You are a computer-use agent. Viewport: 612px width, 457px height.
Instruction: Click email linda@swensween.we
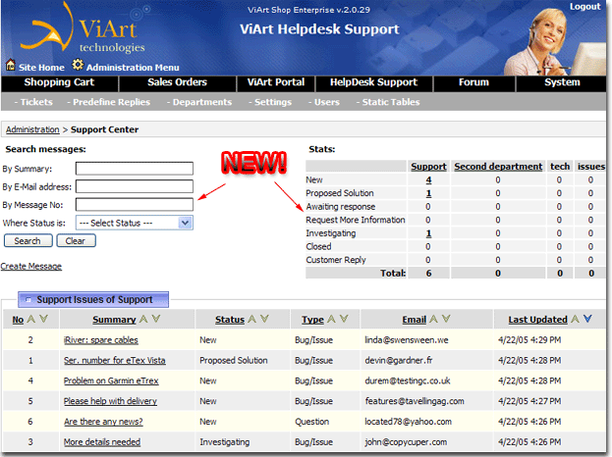(x=407, y=340)
